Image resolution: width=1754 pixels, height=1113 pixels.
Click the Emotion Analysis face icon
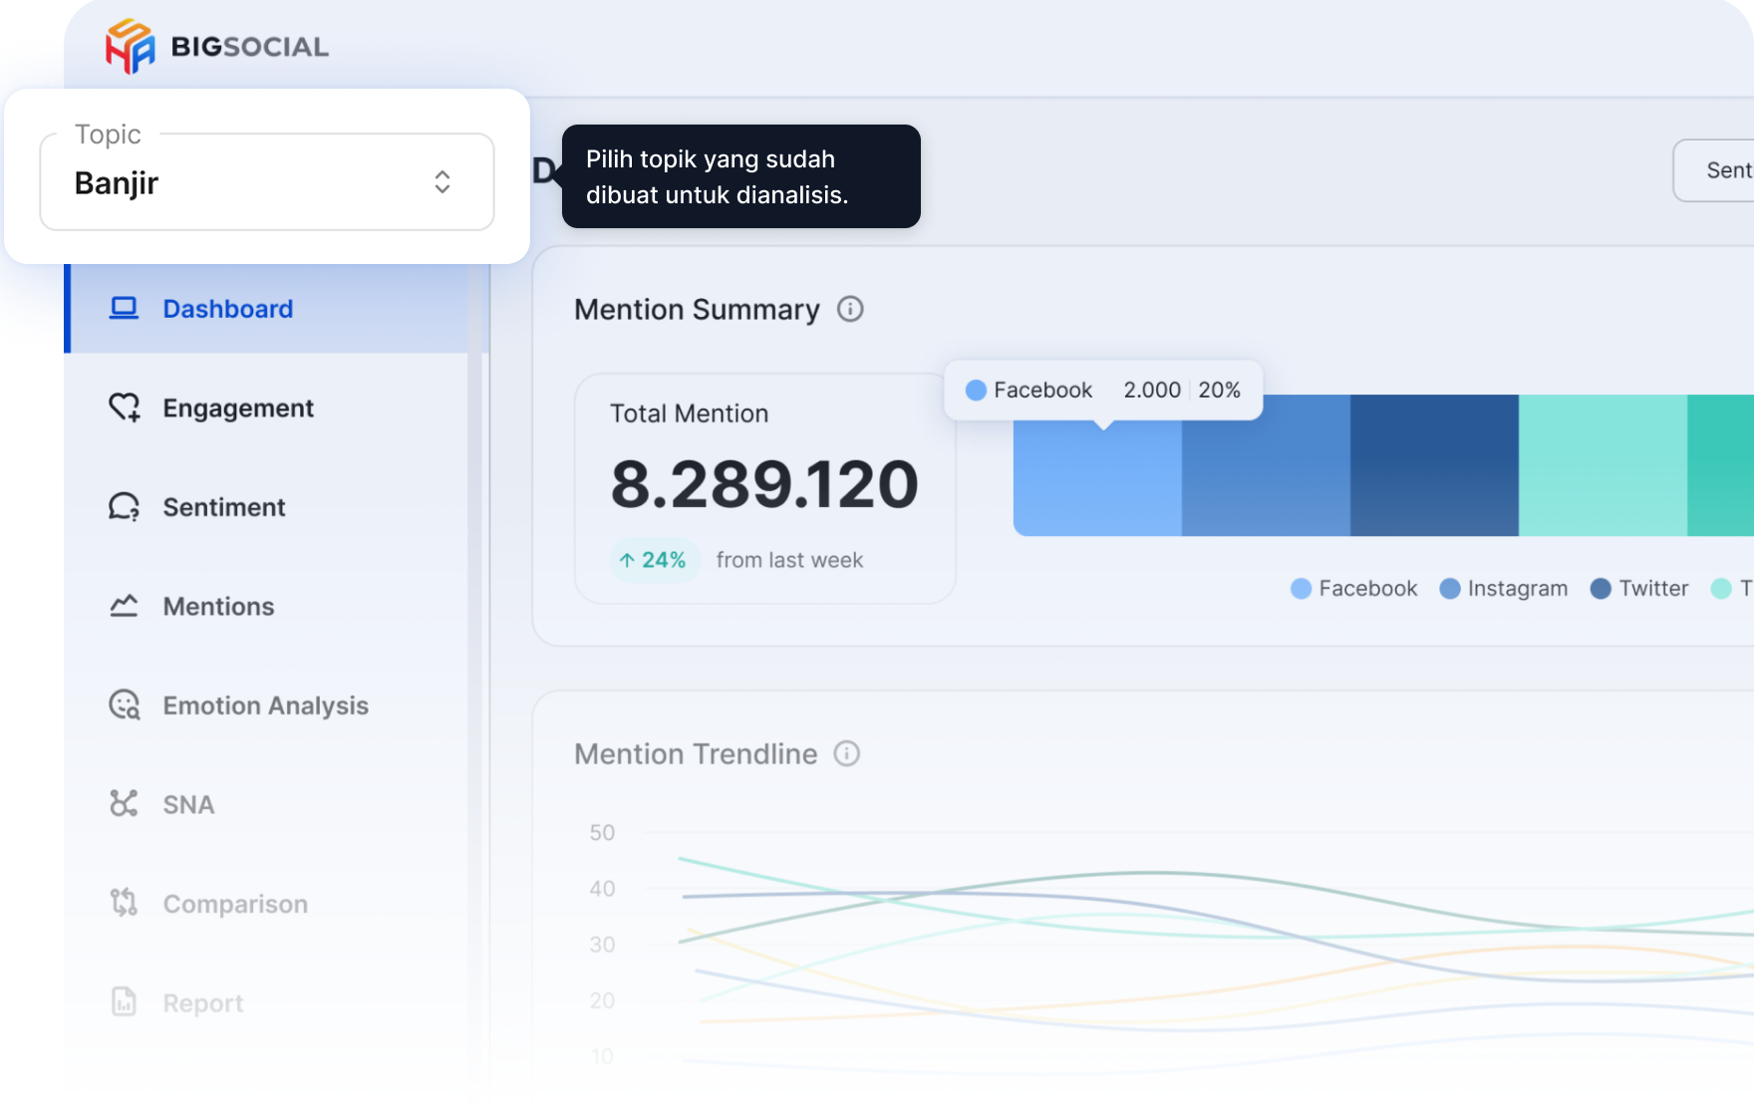(x=124, y=705)
